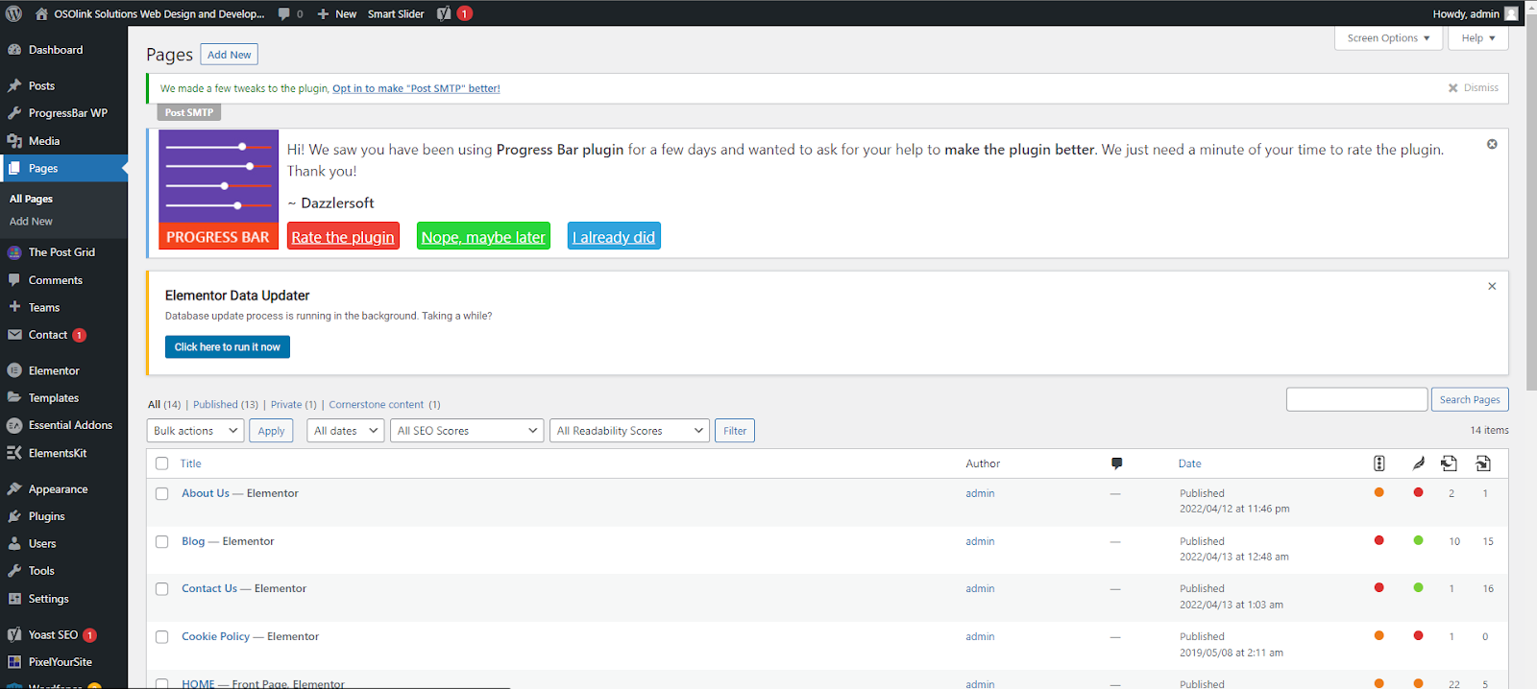Open the WordPress logo menu
This screenshot has height=689, width=1537.
click(13, 13)
